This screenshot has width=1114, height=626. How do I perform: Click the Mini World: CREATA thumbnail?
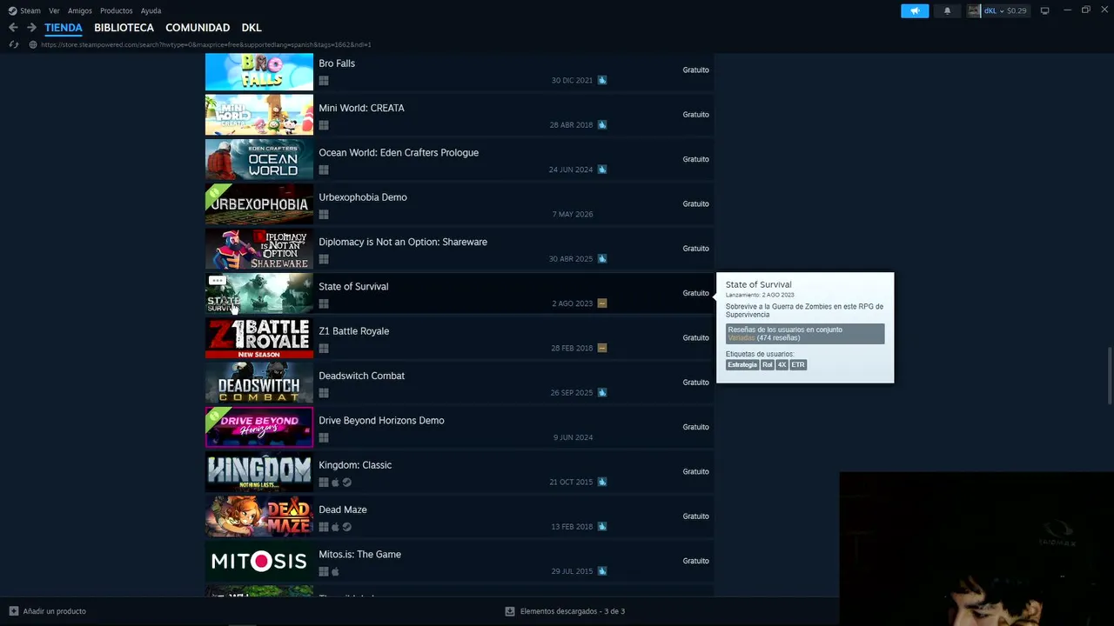point(259,115)
